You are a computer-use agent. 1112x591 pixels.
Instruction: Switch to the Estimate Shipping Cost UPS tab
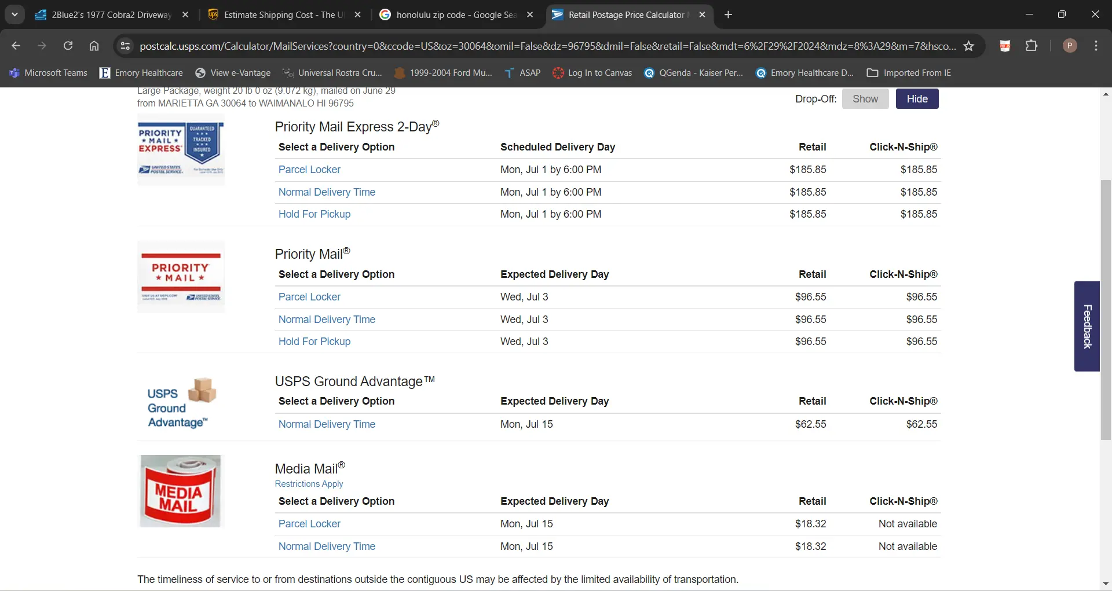(x=284, y=14)
